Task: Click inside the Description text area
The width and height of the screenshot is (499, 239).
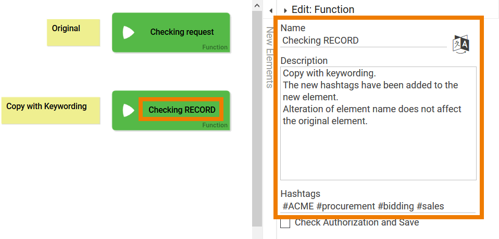Action: pos(378,145)
